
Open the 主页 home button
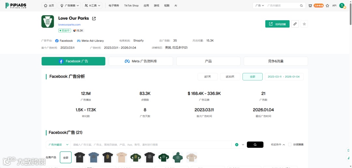49,6
